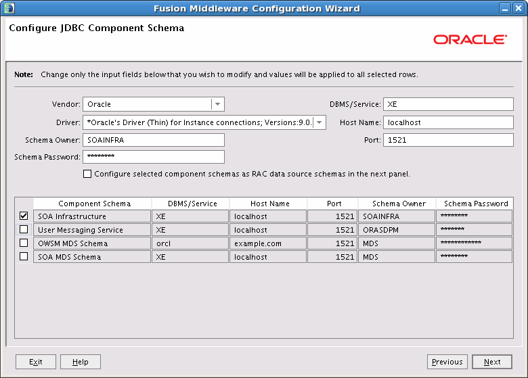The width and height of the screenshot is (528, 378).
Task: Click the Schema Owner column header
Action: pos(397,204)
